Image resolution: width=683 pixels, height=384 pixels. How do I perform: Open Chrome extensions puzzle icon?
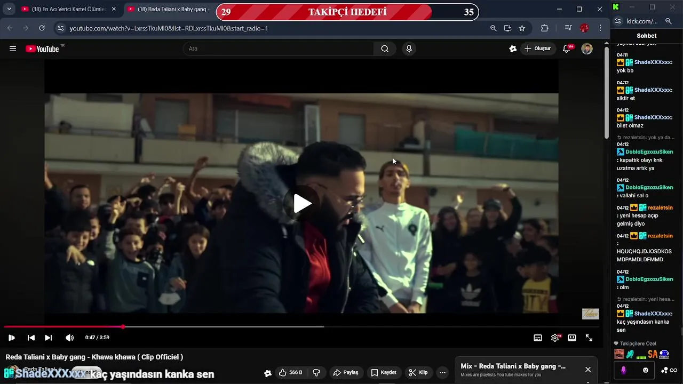[x=545, y=28]
